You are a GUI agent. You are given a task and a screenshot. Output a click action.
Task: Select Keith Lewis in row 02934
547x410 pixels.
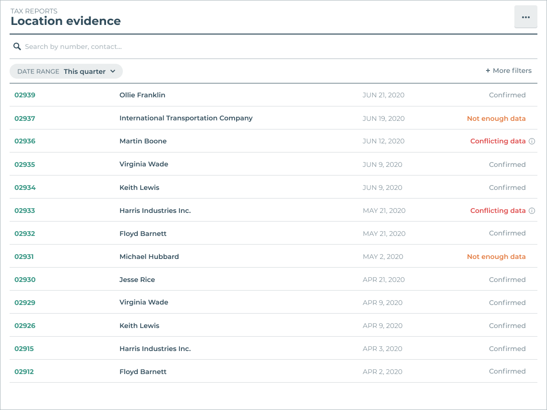click(139, 187)
